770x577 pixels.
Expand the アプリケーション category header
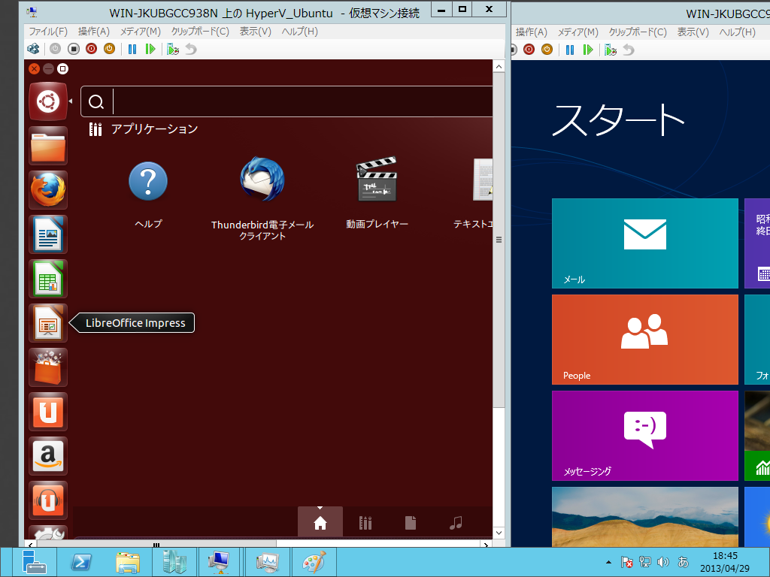[144, 129]
